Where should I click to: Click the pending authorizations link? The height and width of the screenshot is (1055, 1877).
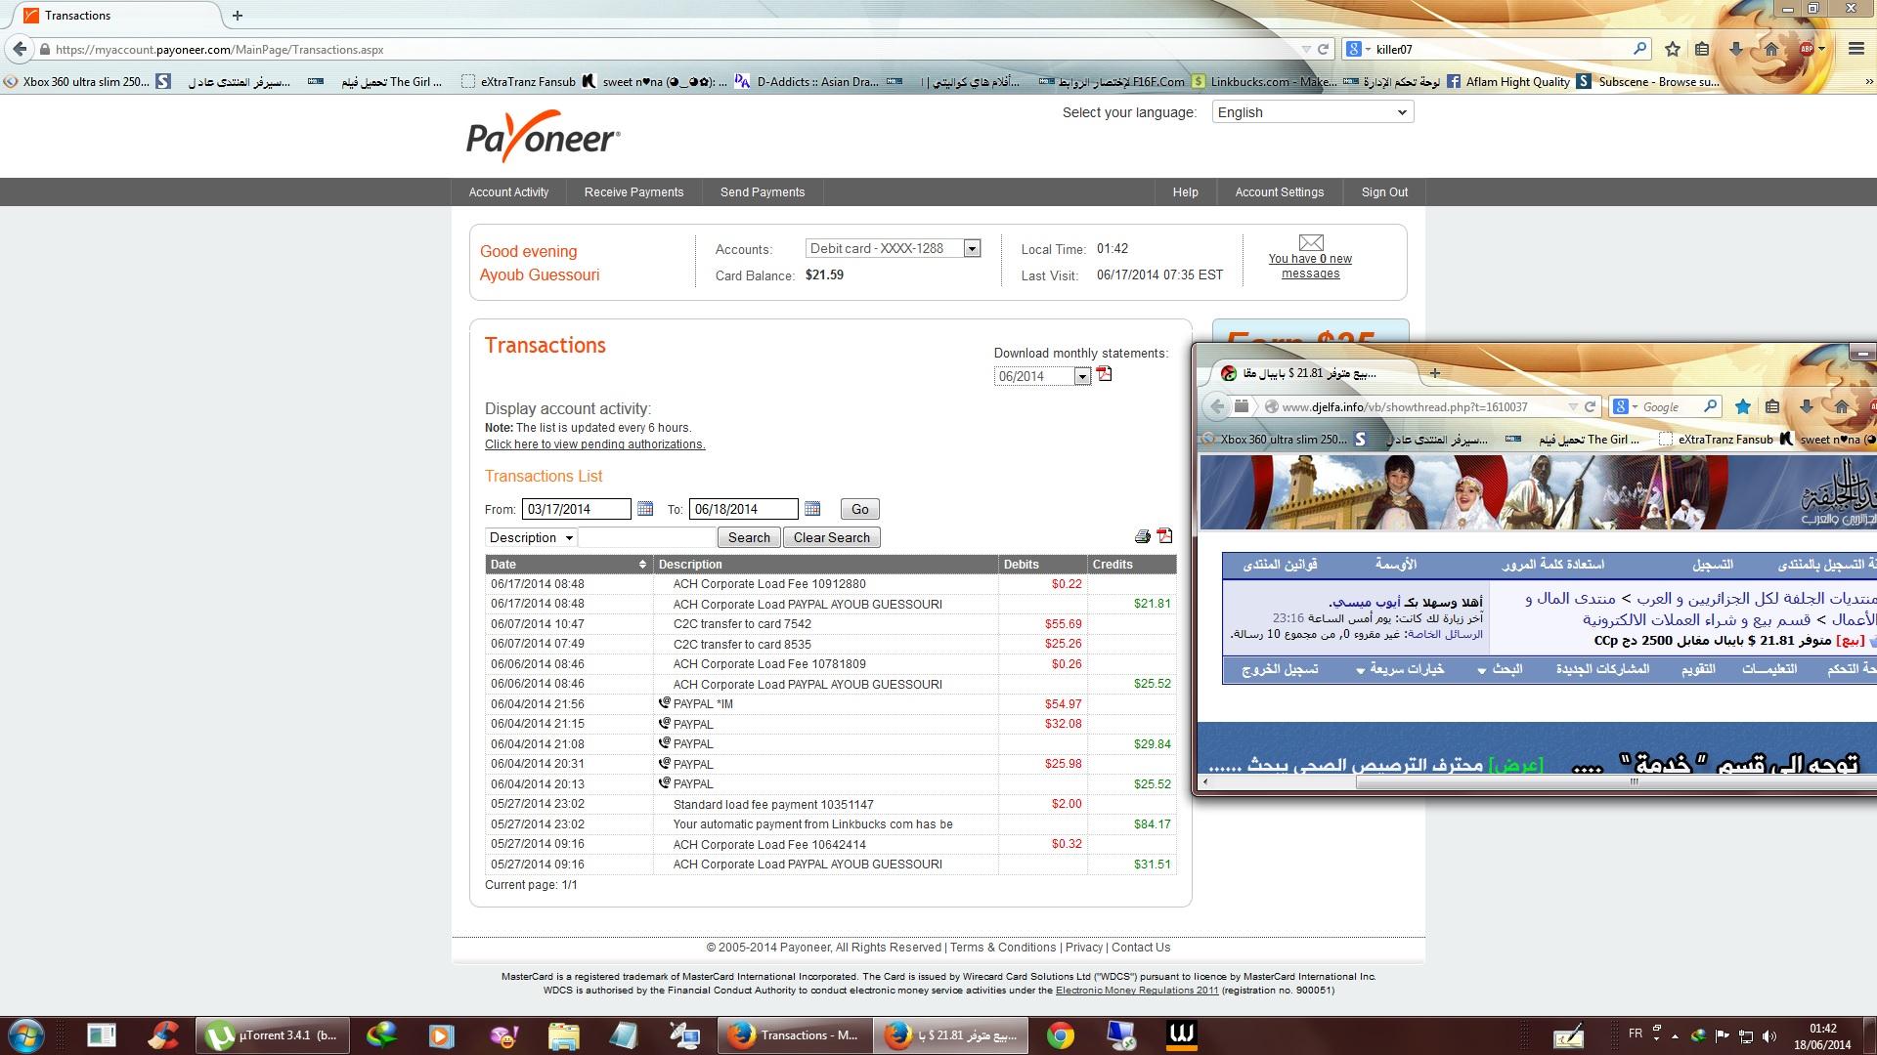pyautogui.click(x=594, y=444)
